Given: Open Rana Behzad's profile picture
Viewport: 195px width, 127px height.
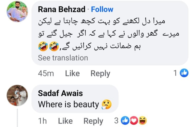Looking at the screenshot, I should [x=16, y=12].
